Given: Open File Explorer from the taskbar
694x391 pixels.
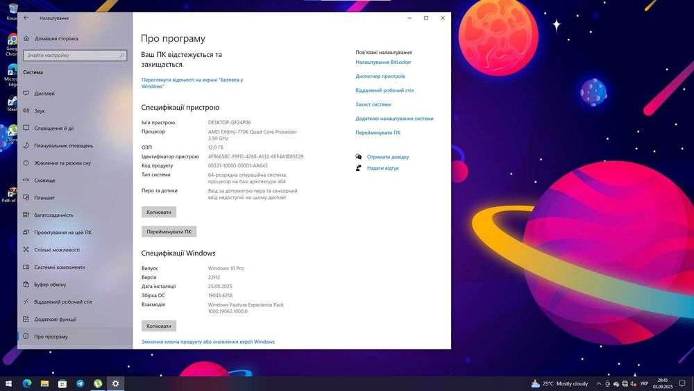Looking at the screenshot, I should point(44,383).
